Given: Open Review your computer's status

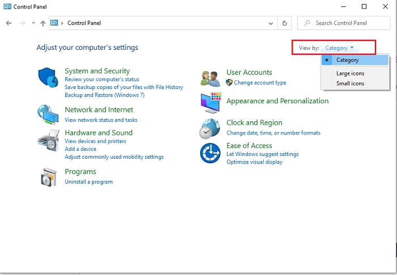Looking at the screenshot, I should coord(102,79).
